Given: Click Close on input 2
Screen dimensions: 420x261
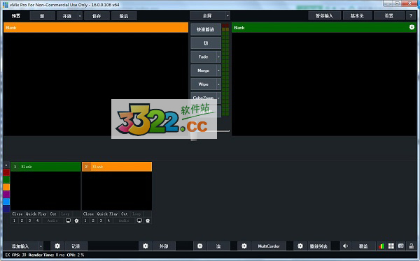Looking at the screenshot, I should point(88,214).
